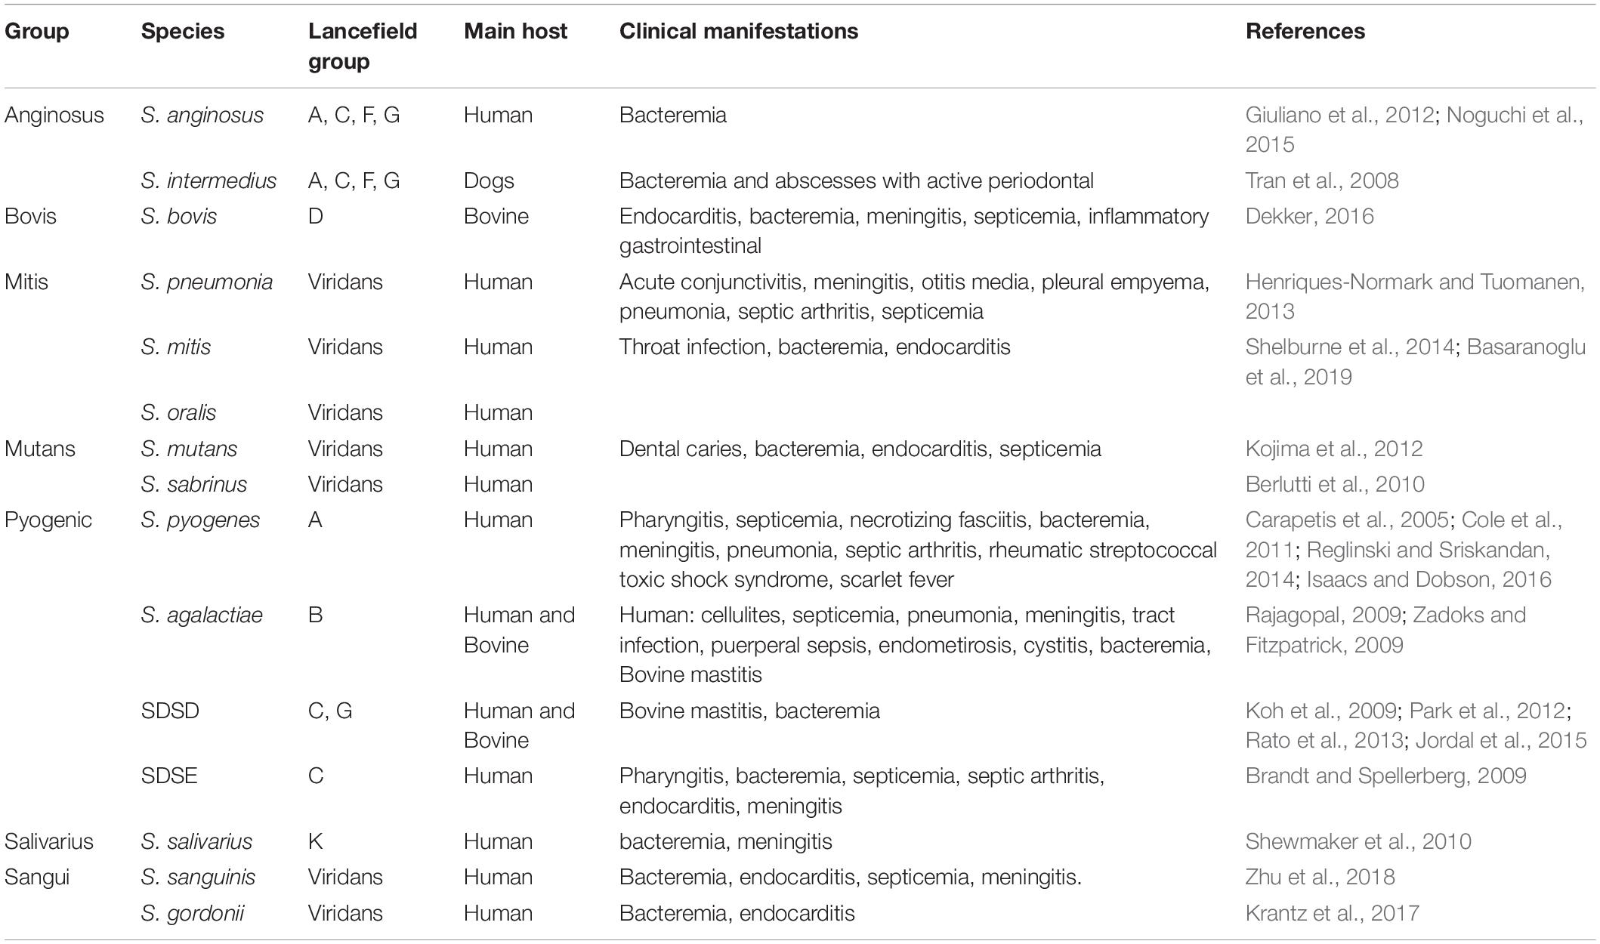Click the Isaacs and Dobson, 2016 citation

1429,579
